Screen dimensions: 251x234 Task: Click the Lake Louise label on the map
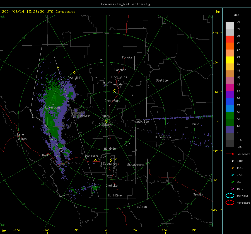(x=22, y=137)
